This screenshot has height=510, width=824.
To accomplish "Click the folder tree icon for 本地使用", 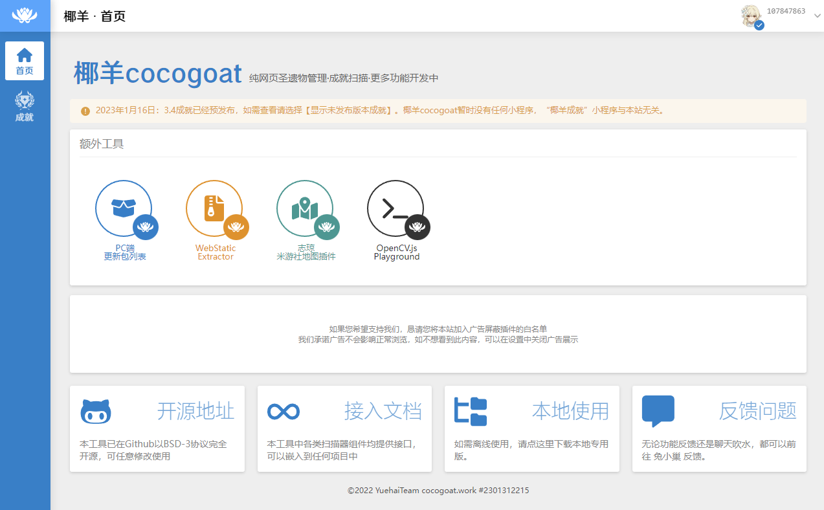I will [471, 412].
